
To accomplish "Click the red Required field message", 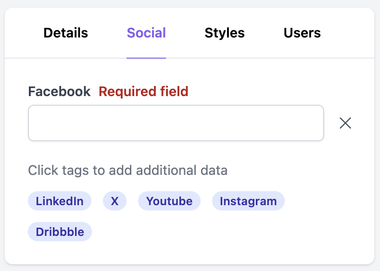I will (143, 91).
